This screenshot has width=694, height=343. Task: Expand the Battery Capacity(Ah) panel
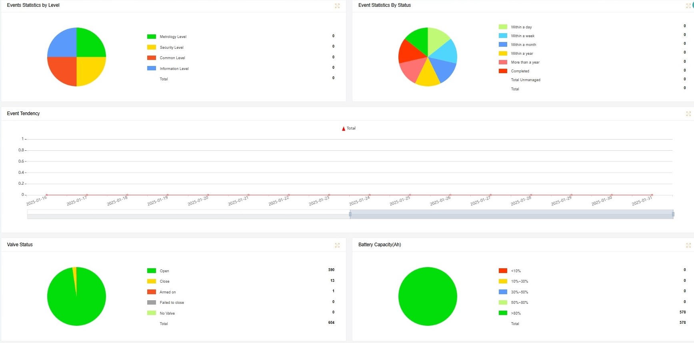coord(688,245)
